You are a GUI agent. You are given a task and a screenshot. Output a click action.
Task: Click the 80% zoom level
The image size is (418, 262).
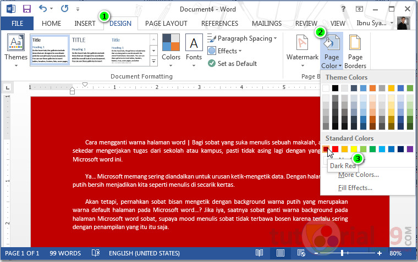[395, 253]
